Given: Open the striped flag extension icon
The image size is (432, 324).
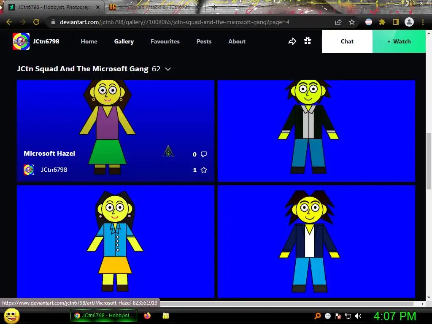Looking at the screenshot, I should click(x=369, y=22).
